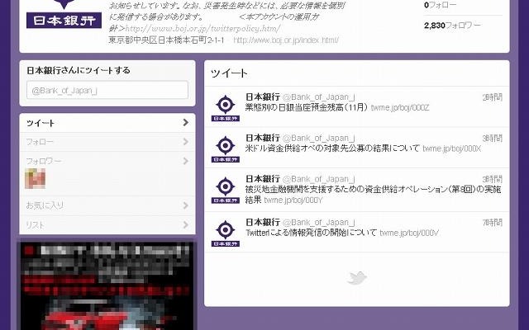Viewport: 529px width, 330px height.
Task: Click the 日本銀行 logo in profile header
Action: pos(64,14)
